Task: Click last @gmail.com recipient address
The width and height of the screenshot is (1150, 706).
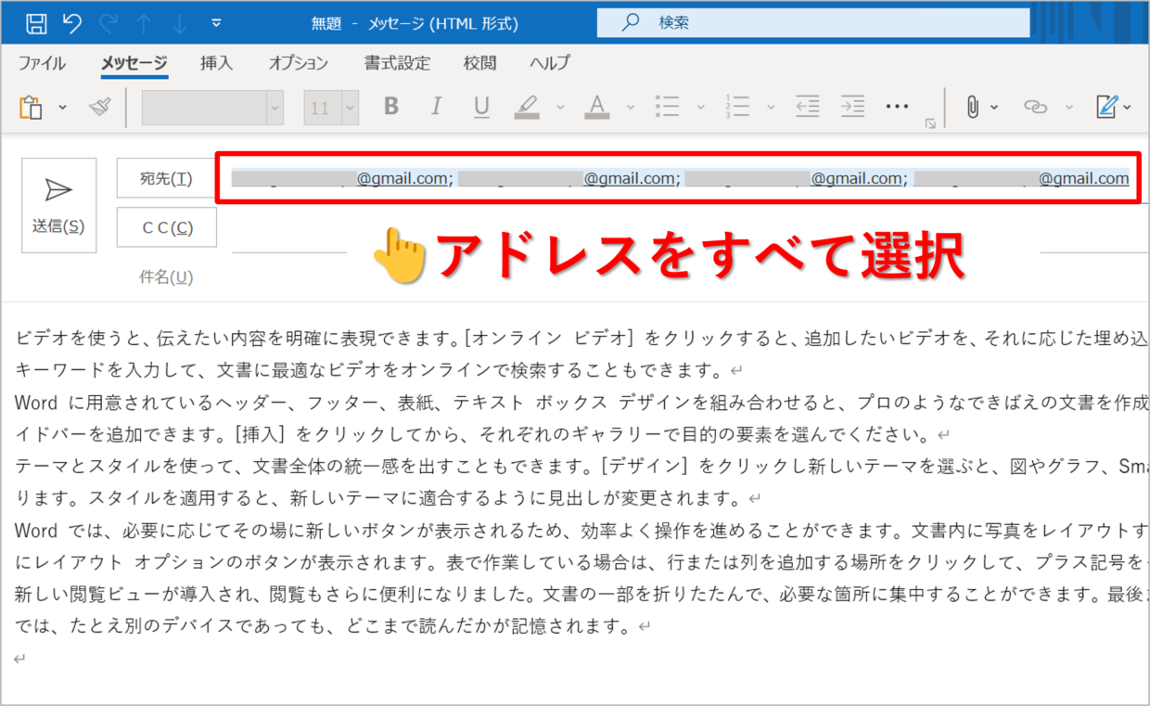Action: point(1021,178)
